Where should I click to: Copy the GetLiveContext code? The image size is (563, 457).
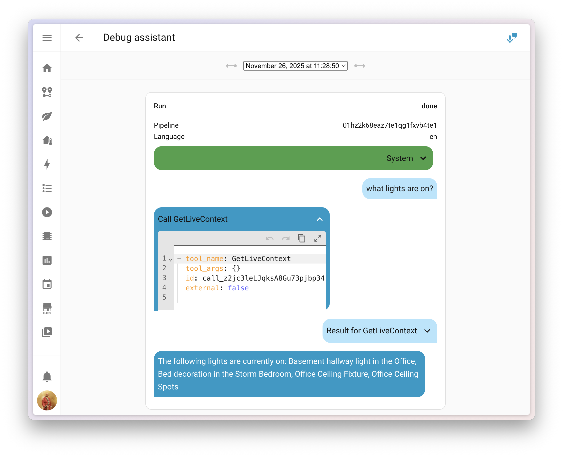pos(302,238)
